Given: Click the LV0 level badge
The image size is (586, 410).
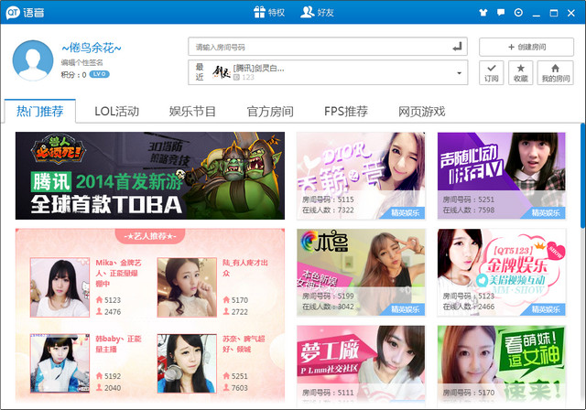Looking at the screenshot, I should pos(99,74).
